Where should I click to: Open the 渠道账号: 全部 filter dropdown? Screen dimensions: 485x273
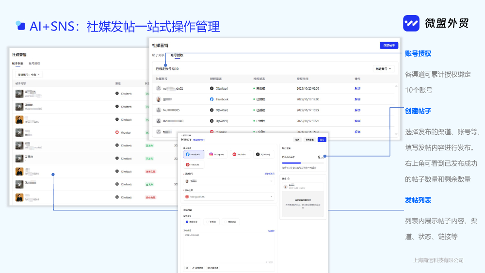point(29,75)
